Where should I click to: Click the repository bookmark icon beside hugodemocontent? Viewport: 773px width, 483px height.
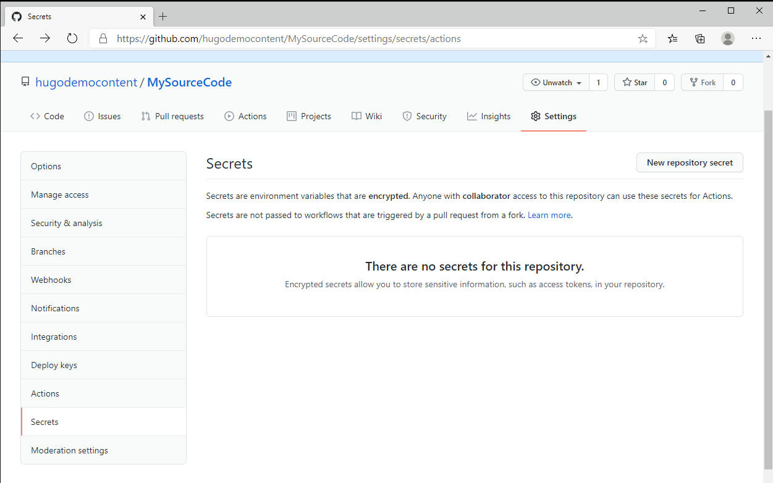click(x=25, y=82)
